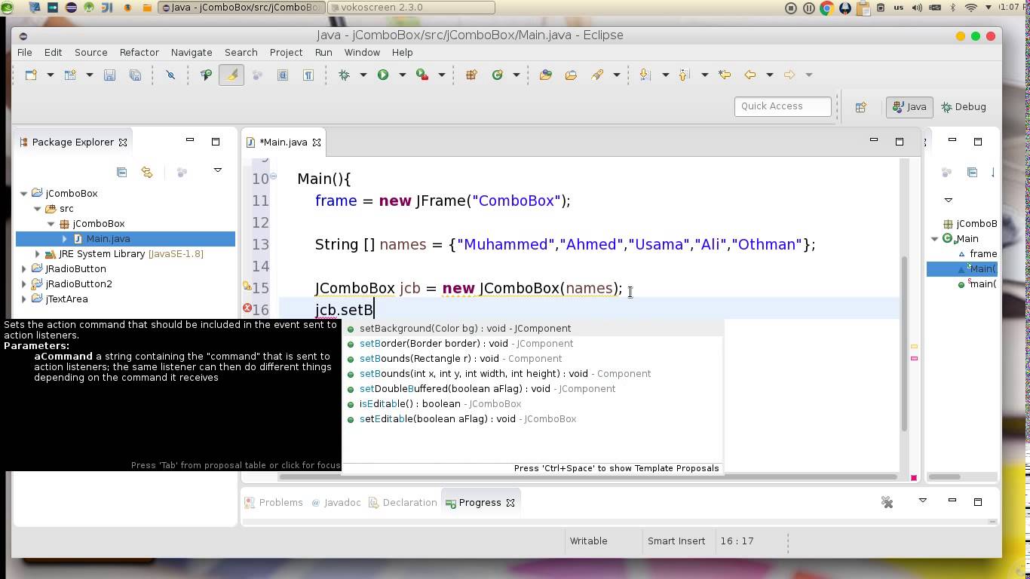This screenshot has height=579, width=1030.
Task: Click the warning marker on line 15
Action: (247, 286)
